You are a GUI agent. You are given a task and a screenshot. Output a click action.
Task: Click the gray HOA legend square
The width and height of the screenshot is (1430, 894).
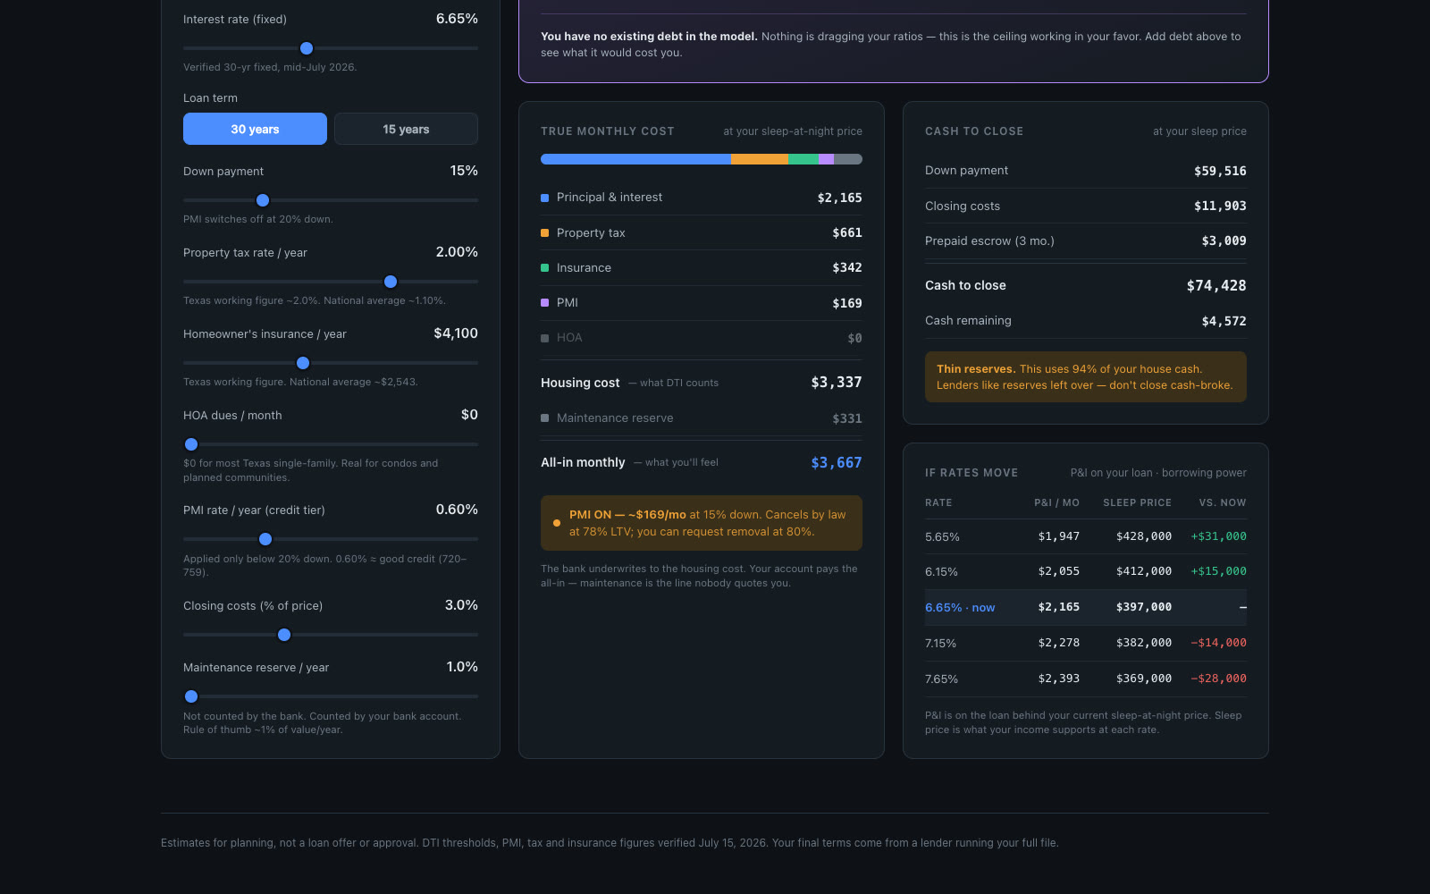(545, 338)
